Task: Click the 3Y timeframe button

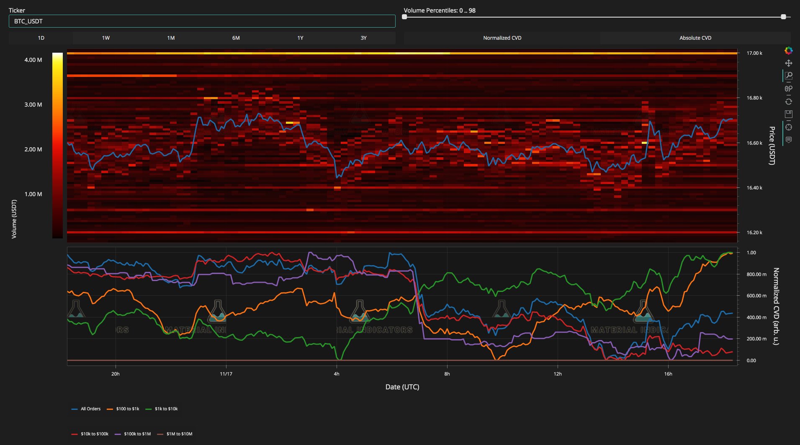Action: point(363,38)
